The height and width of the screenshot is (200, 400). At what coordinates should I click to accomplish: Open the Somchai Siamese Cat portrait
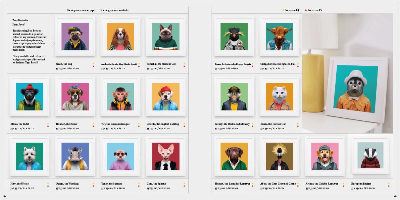tap(165, 37)
